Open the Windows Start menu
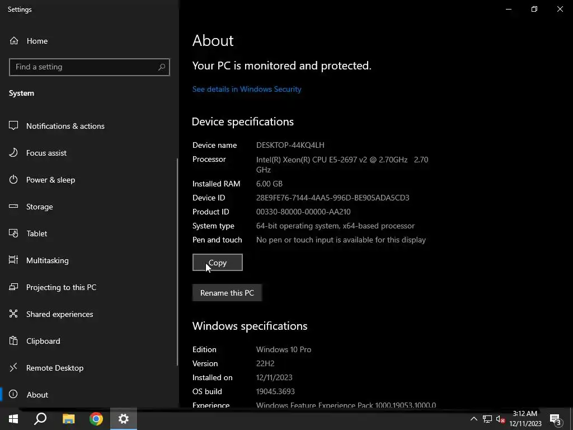 13,419
